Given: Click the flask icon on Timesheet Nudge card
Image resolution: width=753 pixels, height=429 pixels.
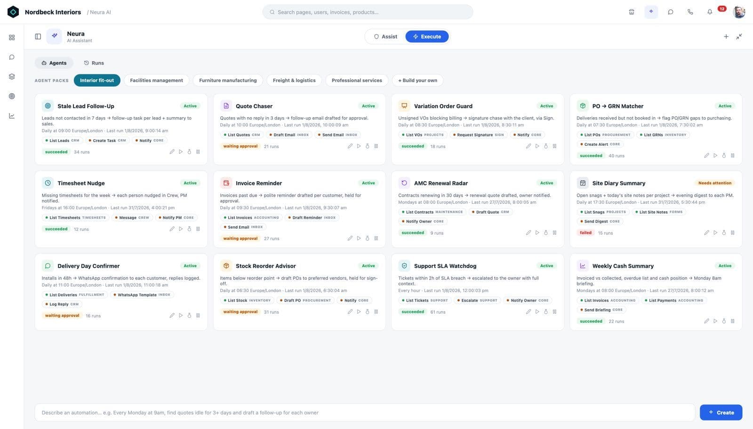Looking at the screenshot, I should click(x=189, y=229).
